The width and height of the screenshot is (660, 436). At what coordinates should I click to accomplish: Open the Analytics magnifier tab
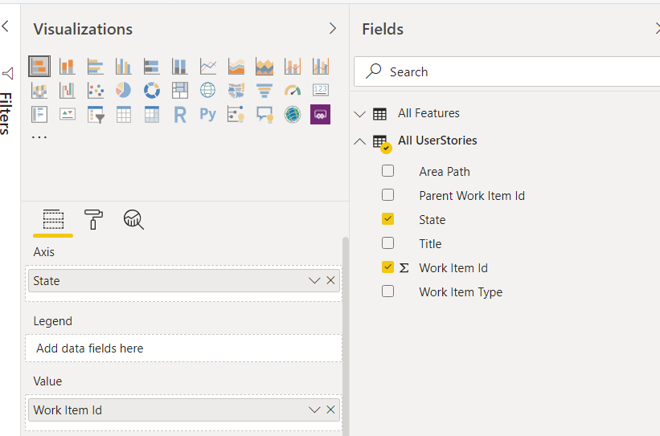coord(133,219)
